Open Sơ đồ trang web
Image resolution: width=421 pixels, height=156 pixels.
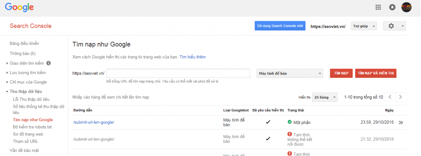point(28,134)
